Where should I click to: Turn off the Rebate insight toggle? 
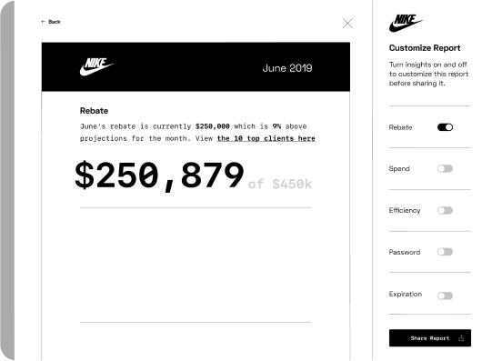pos(445,127)
